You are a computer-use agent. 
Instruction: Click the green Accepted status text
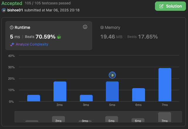[x=12, y=3]
